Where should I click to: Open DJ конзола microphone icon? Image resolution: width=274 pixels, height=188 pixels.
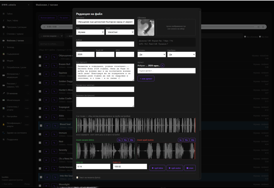point(3,93)
